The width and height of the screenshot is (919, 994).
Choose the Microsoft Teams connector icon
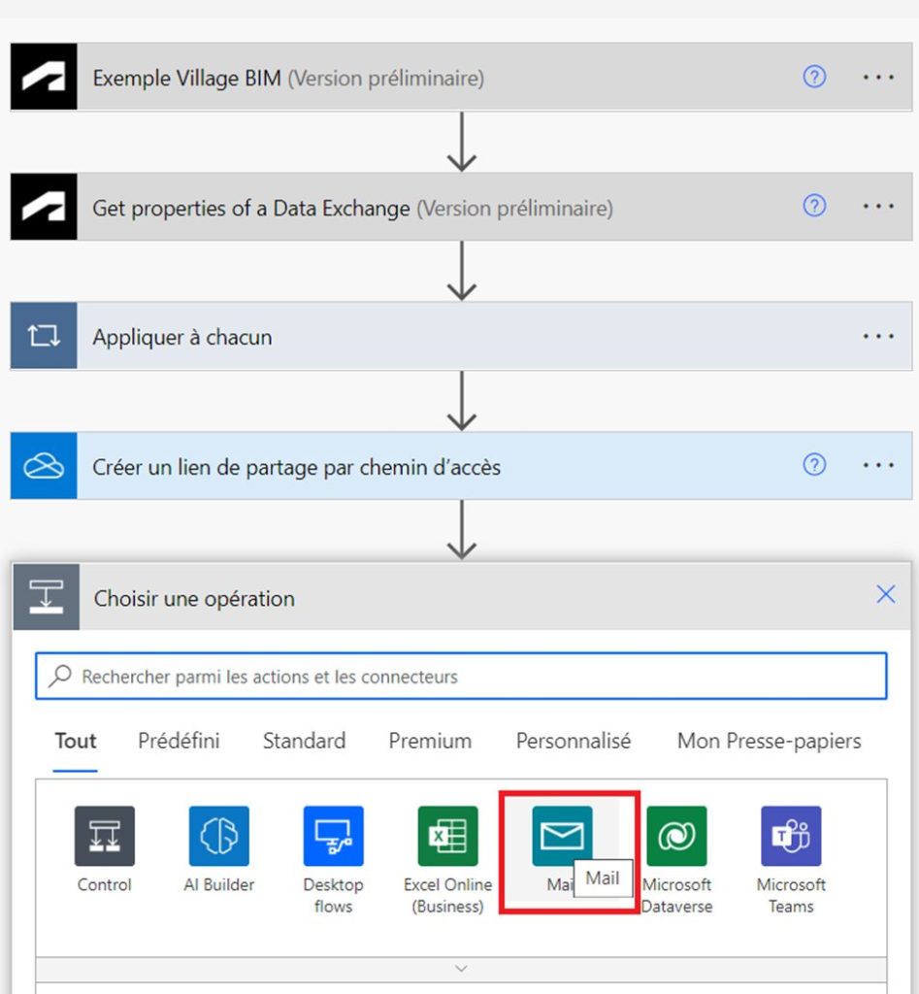pyautogui.click(x=791, y=836)
